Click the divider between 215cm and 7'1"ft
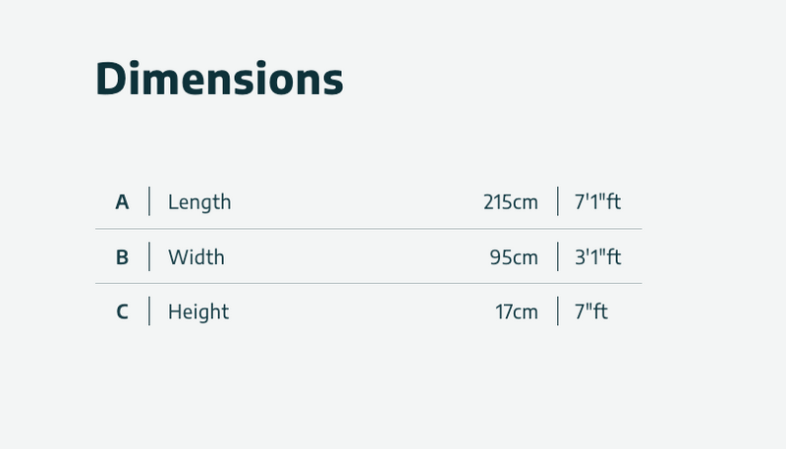Viewport: 786px width, 449px height. pyautogui.click(x=558, y=201)
